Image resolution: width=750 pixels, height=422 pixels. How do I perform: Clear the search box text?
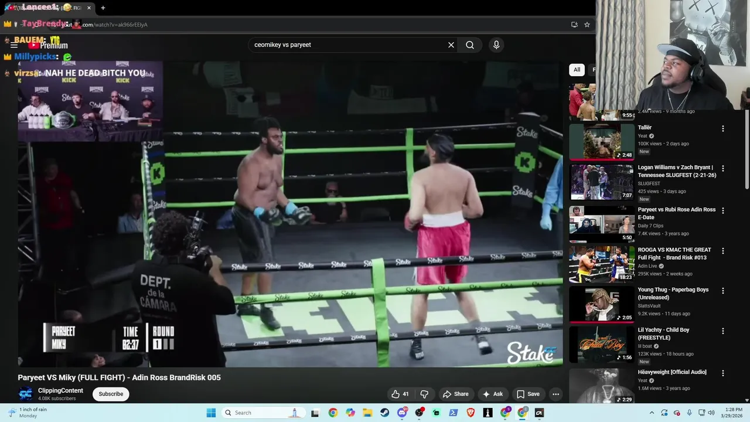[x=451, y=45]
